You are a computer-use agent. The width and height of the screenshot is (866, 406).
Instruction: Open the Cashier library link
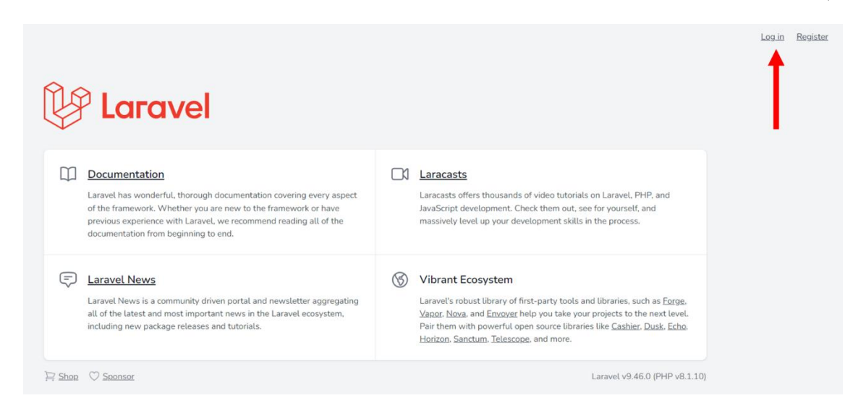tap(625, 326)
